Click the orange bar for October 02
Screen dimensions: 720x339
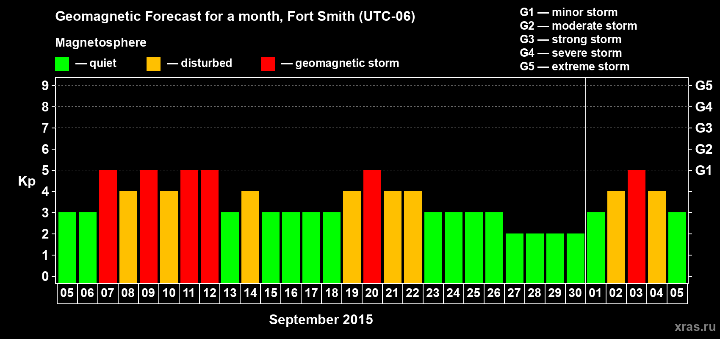[x=616, y=237]
